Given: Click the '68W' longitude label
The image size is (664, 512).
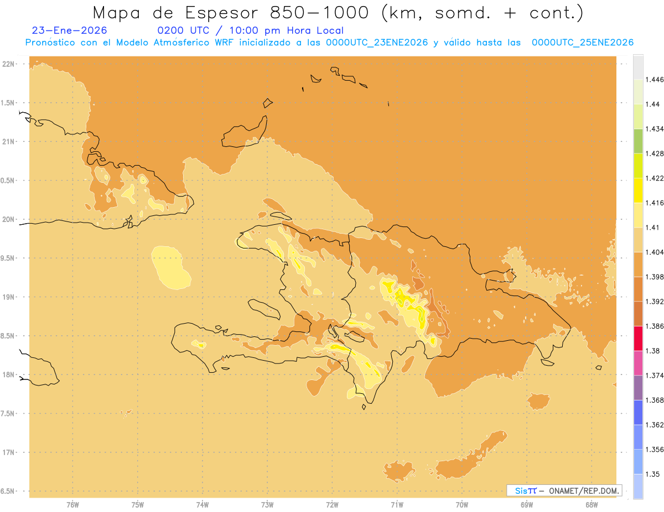Looking at the screenshot, I should 592,505.
